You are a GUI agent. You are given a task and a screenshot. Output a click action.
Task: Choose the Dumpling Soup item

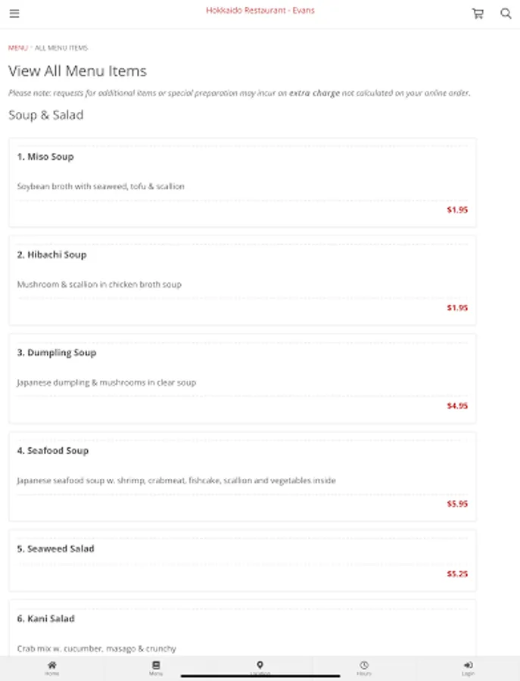pos(57,353)
